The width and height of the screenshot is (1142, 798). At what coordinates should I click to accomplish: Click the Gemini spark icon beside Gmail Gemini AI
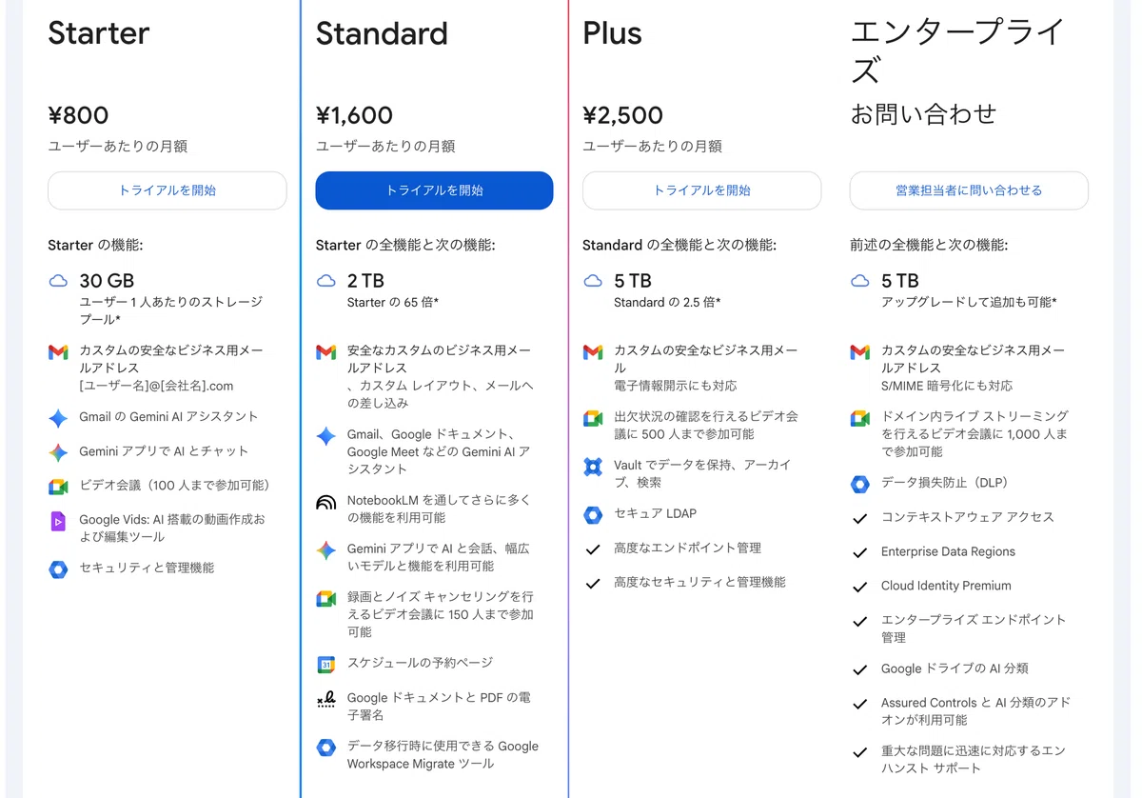tap(59, 418)
